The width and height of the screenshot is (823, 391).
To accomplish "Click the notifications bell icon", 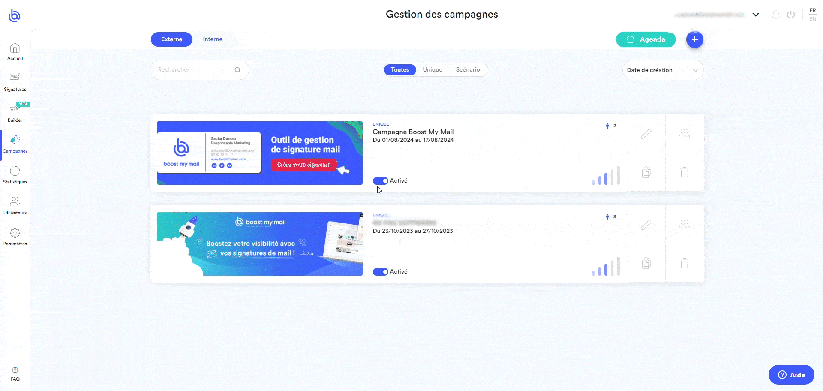I will [776, 15].
